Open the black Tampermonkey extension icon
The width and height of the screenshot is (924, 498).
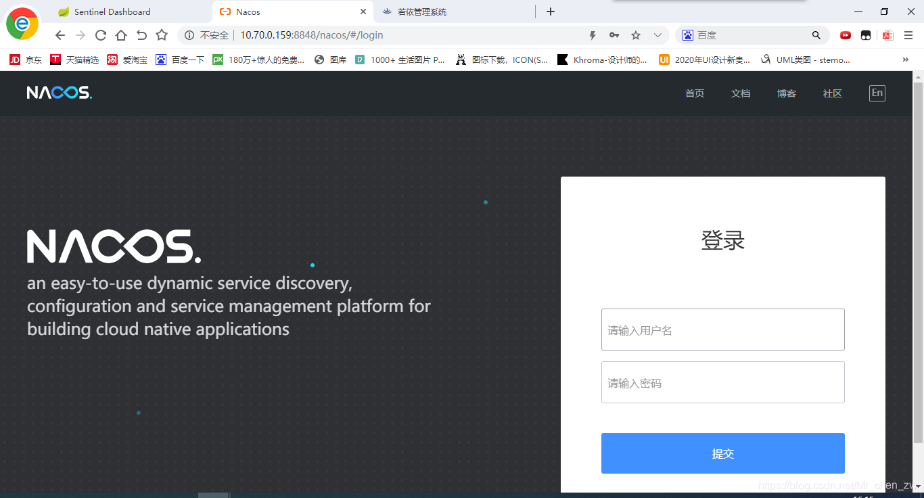[x=866, y=35]
